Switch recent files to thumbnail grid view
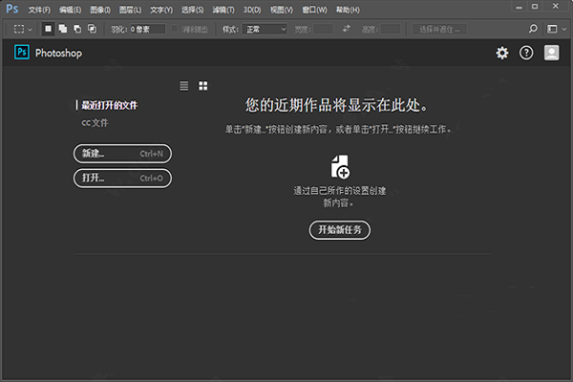Screen dimensions: 573x382 pos(203,86)
